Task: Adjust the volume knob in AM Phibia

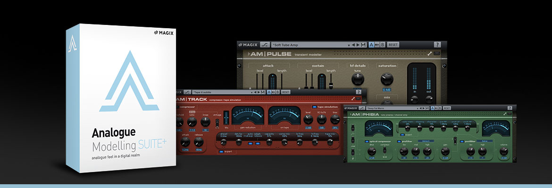Action: (504, 151)
